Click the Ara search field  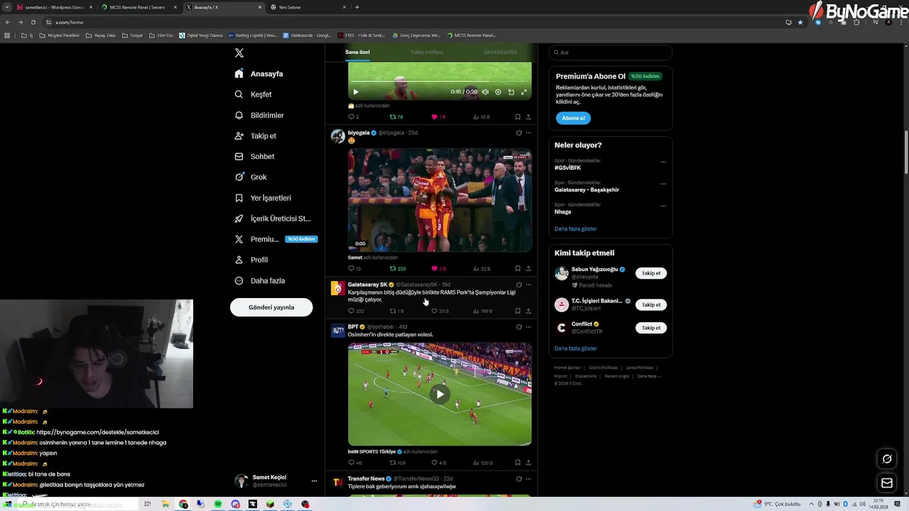click(x=611, y=53)
